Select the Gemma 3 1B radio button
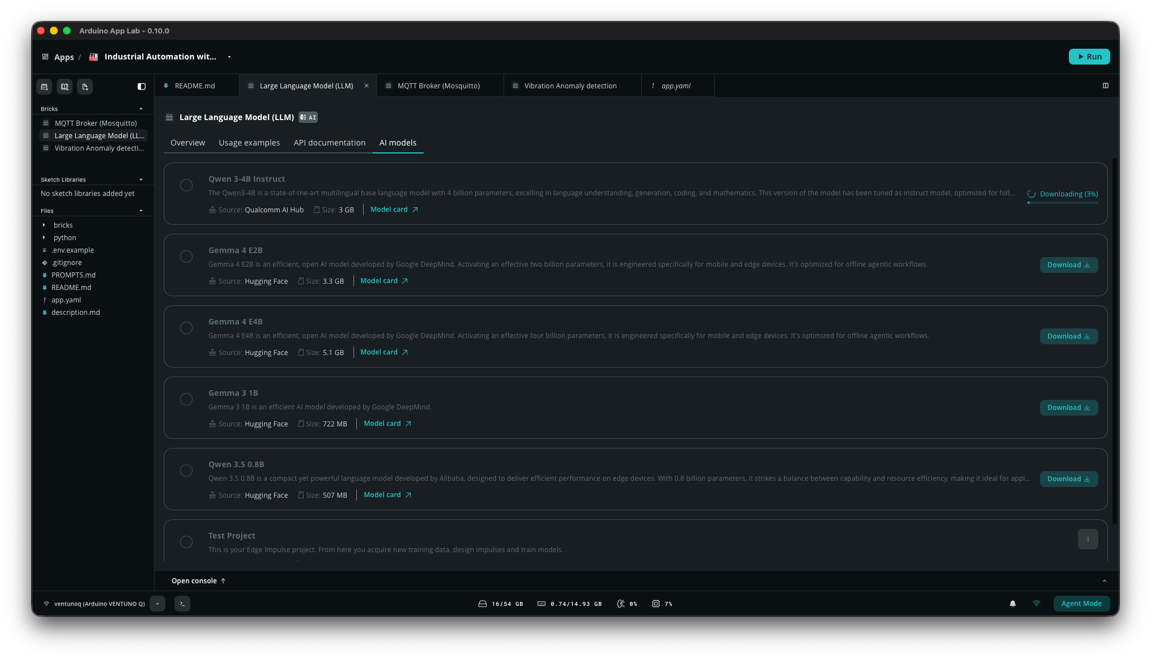This screenshot has height=658, width=1151. pyautogui.click(x=186, y=399)
